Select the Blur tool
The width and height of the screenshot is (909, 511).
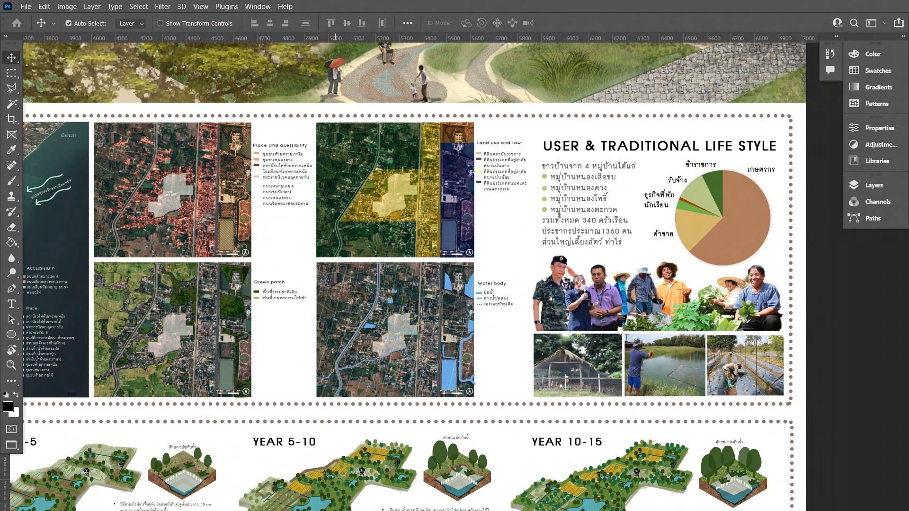click(11, 258)
